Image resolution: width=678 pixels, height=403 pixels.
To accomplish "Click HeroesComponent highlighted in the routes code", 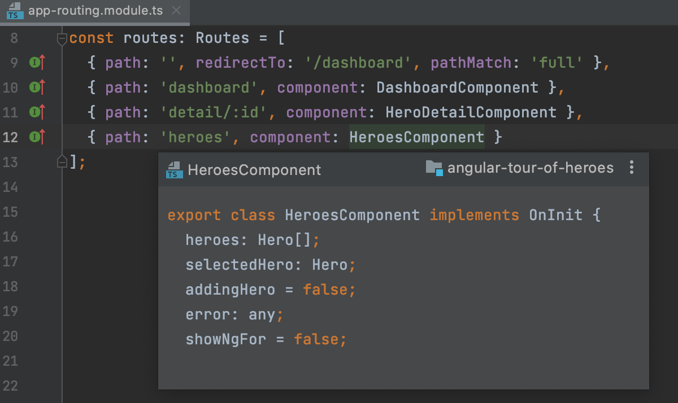I will (416, 137).
